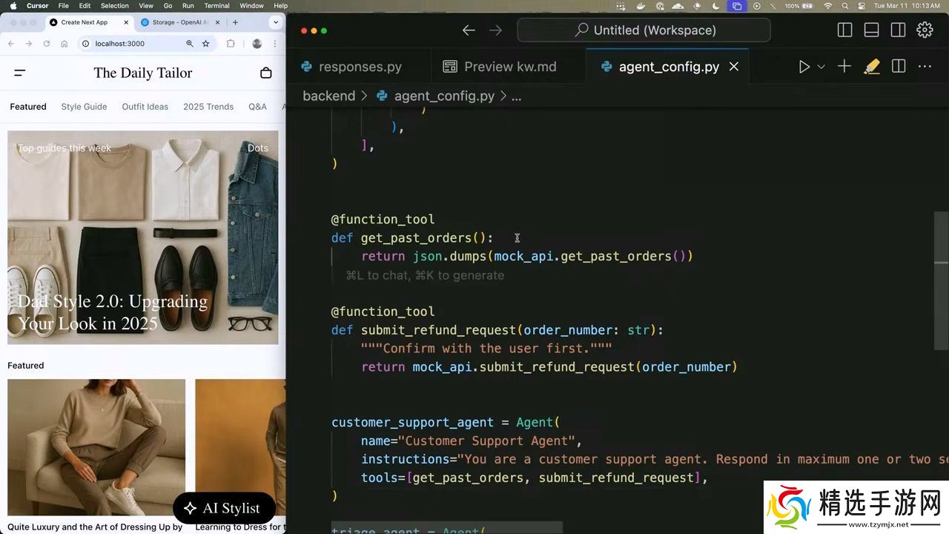Click the AI Stylist button
The height and width of the screenshot is (534, 949).
[224, 508]
